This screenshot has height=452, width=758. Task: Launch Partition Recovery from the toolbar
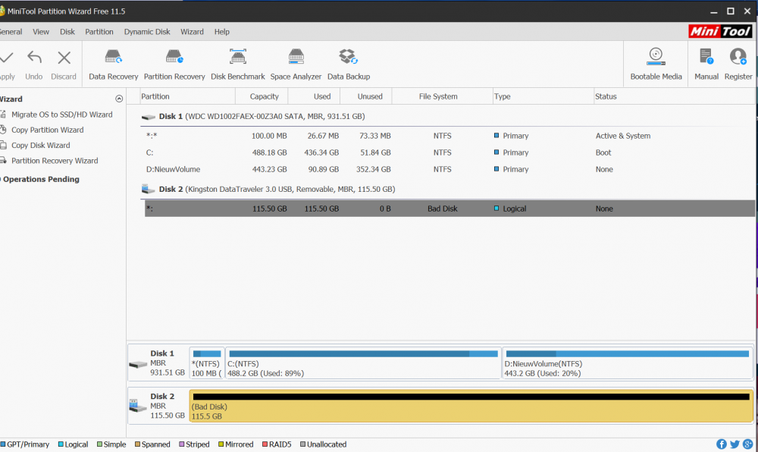click(174, 64)
